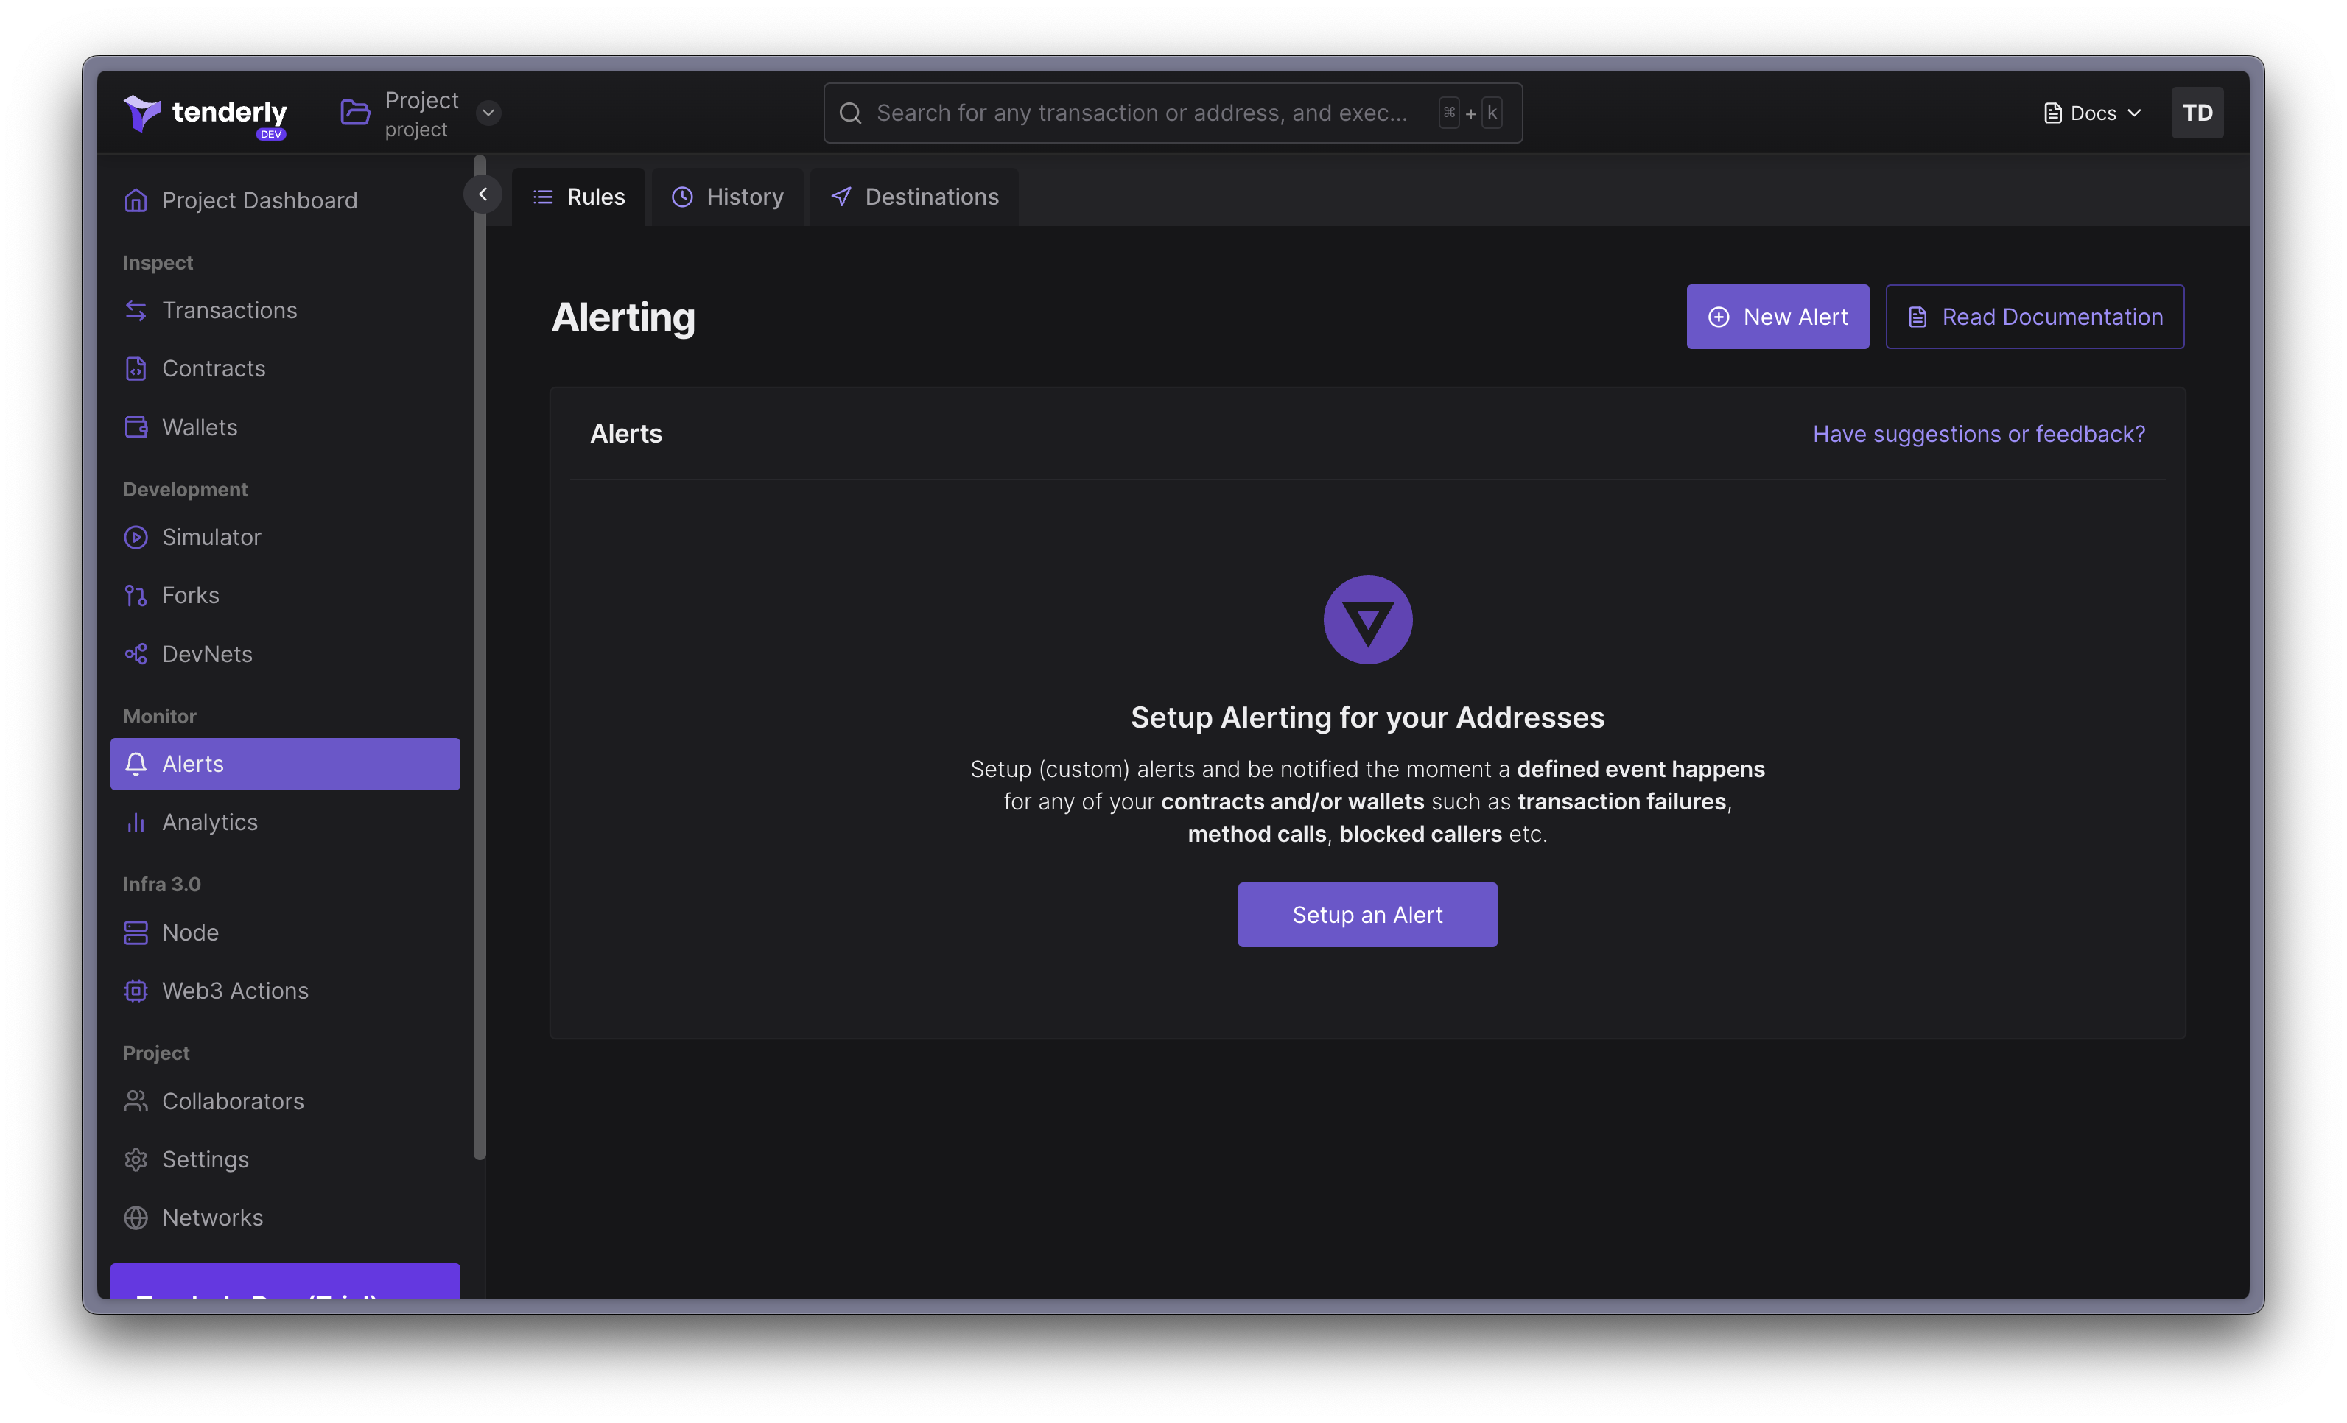Click the Web3 Actions icon
The height and width of the screenshot is (1423, 2347).
(136, 989)
